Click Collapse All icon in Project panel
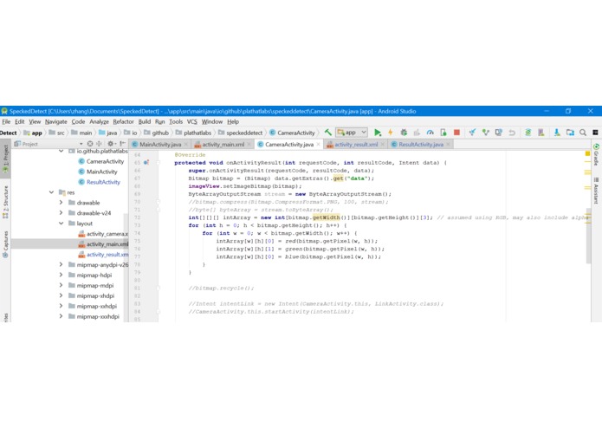This screenshot has height=428, width=602. [99, 144]
